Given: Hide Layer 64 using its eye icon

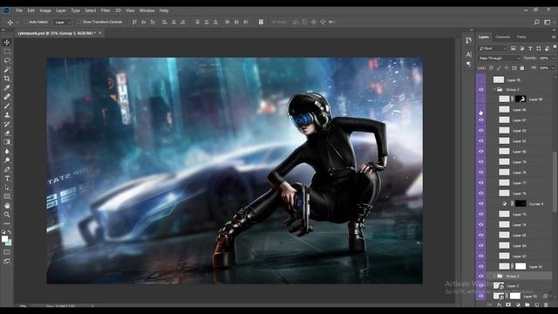Looking at the screenshot, I should (480, 245).
